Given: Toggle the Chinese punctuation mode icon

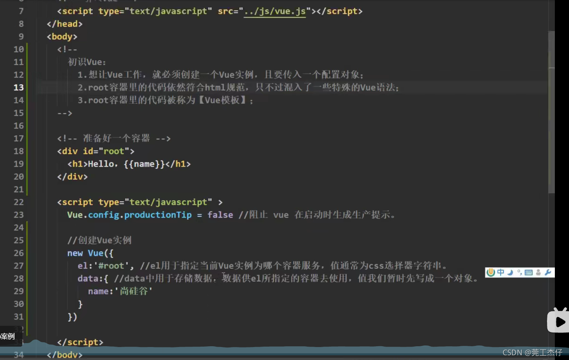Looking at the screenshot, I should (519, 272).
